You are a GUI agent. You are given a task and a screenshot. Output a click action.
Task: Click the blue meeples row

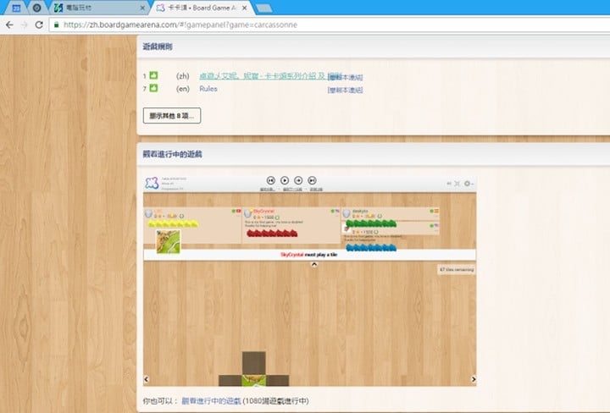tap(371, 247)
